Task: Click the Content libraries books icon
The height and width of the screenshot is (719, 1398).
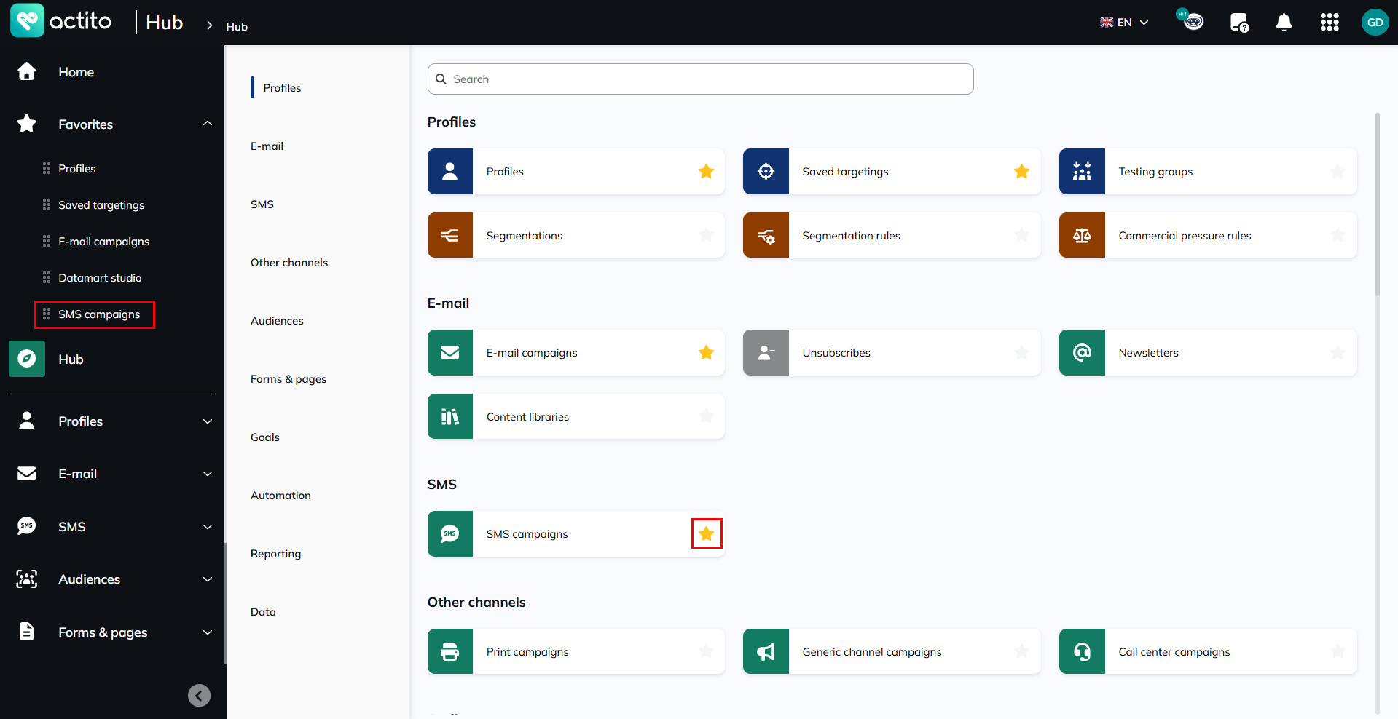Action: click(x=450, y=416)
